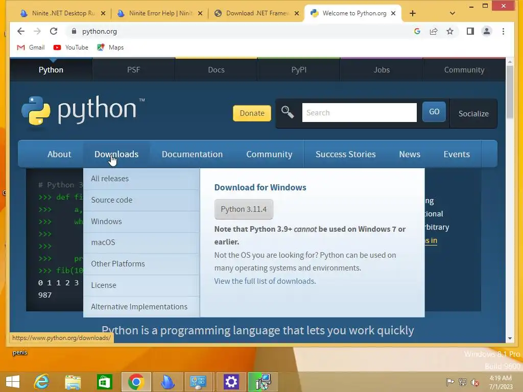This screenshot has height=392, width=523.
Task: Open the Community main menu item
Action: point(269,154)
